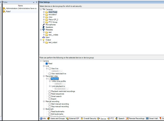Open the Users and Groups tab

(56, 118)
